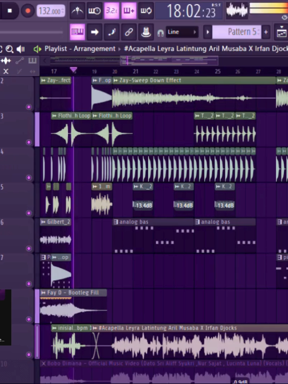Viewport: 288px width, 384px height.
Task: Open the playlist view icon
Action: pos(281,32)
